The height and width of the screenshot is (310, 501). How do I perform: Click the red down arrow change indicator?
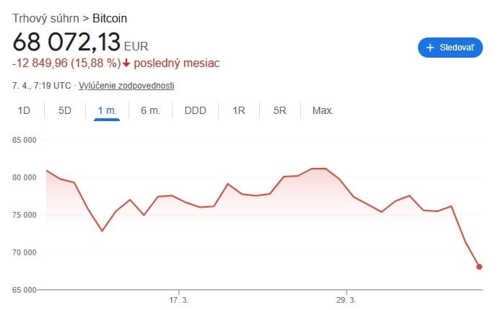[x=126, y=63]
